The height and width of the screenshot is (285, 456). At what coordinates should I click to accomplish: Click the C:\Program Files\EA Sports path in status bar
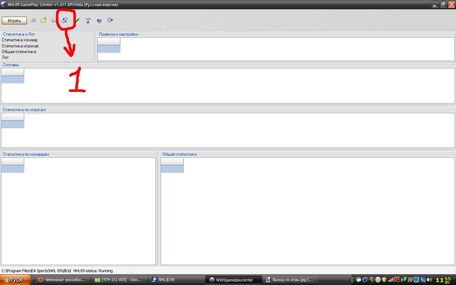click(x=36, y=271)
